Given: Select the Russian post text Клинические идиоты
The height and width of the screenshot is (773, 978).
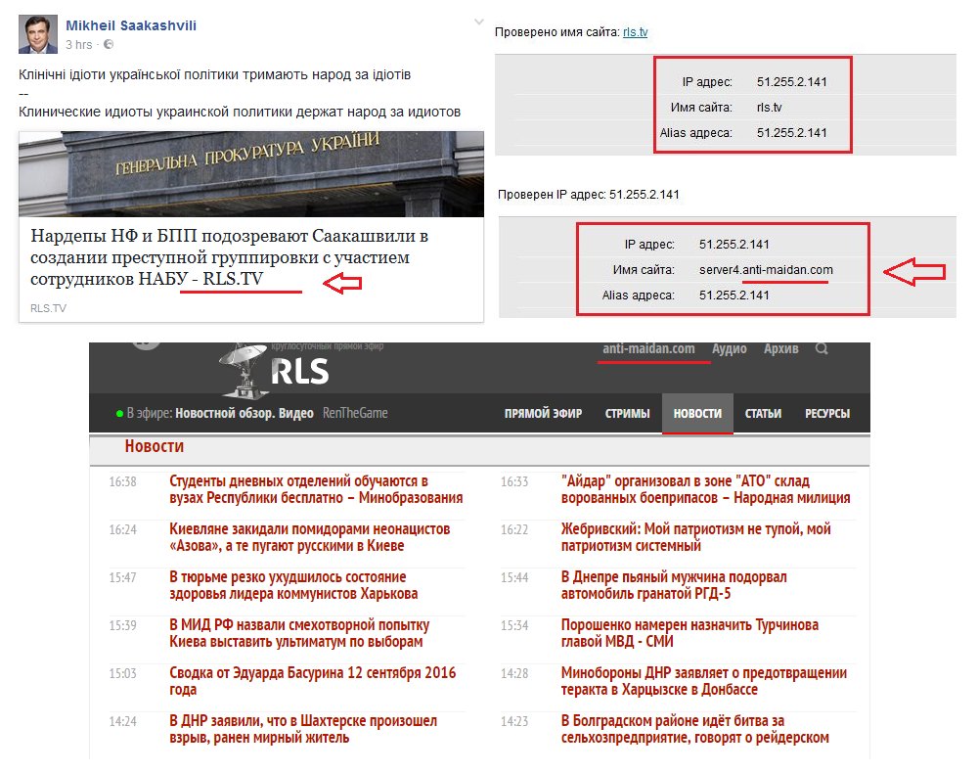Looking at the screenshot, I should coord(240,112).
